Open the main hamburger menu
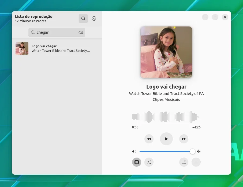Image resolution: width=243 pixels, height=187 pixels. (196, 162)
